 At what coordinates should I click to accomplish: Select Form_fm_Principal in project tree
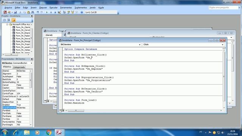pos(23,42)
